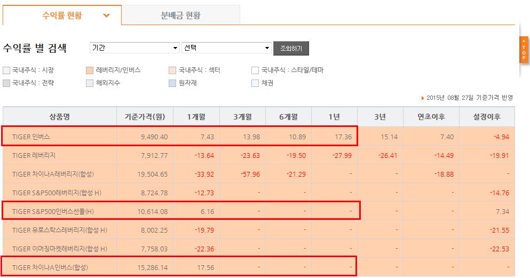This screenshot has height=278, width=530.
Task: Open the 선택 dropdown
Action: click(226, 48)
